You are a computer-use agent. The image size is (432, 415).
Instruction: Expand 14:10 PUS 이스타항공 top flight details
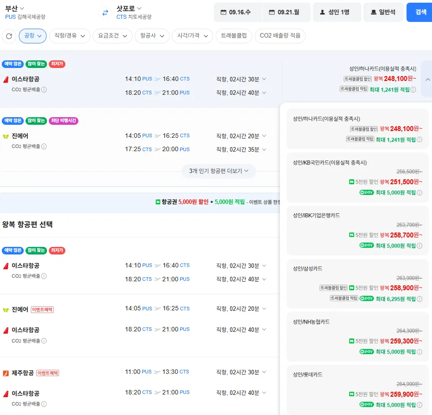tap(264, 79)
